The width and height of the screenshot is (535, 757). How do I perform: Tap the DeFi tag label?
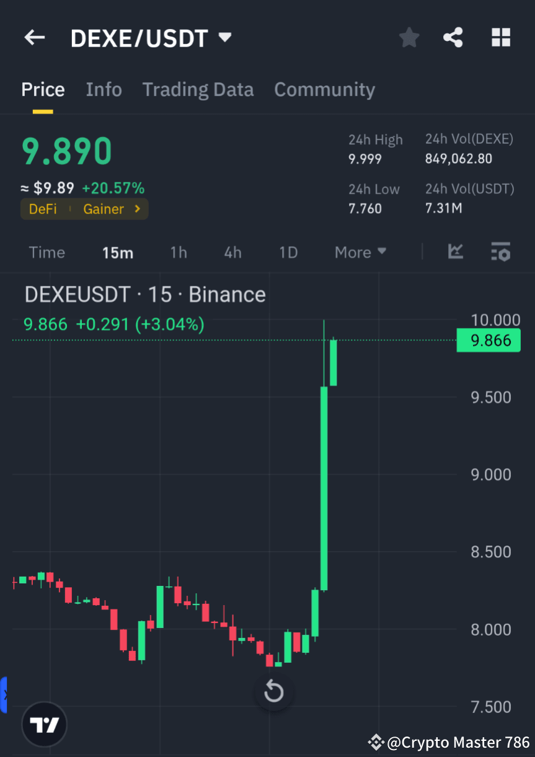[42, 209]
